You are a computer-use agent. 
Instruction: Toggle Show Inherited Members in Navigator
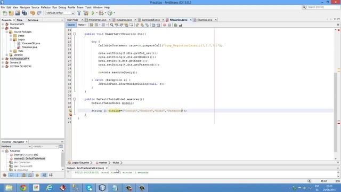[x=5, y=175]
